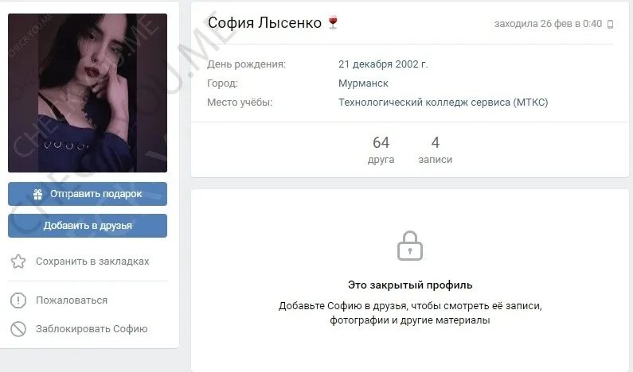This screenshot has height=372, width=633.
Task: Click the crossed-circle block icon
Action: (x=18, y=329)
